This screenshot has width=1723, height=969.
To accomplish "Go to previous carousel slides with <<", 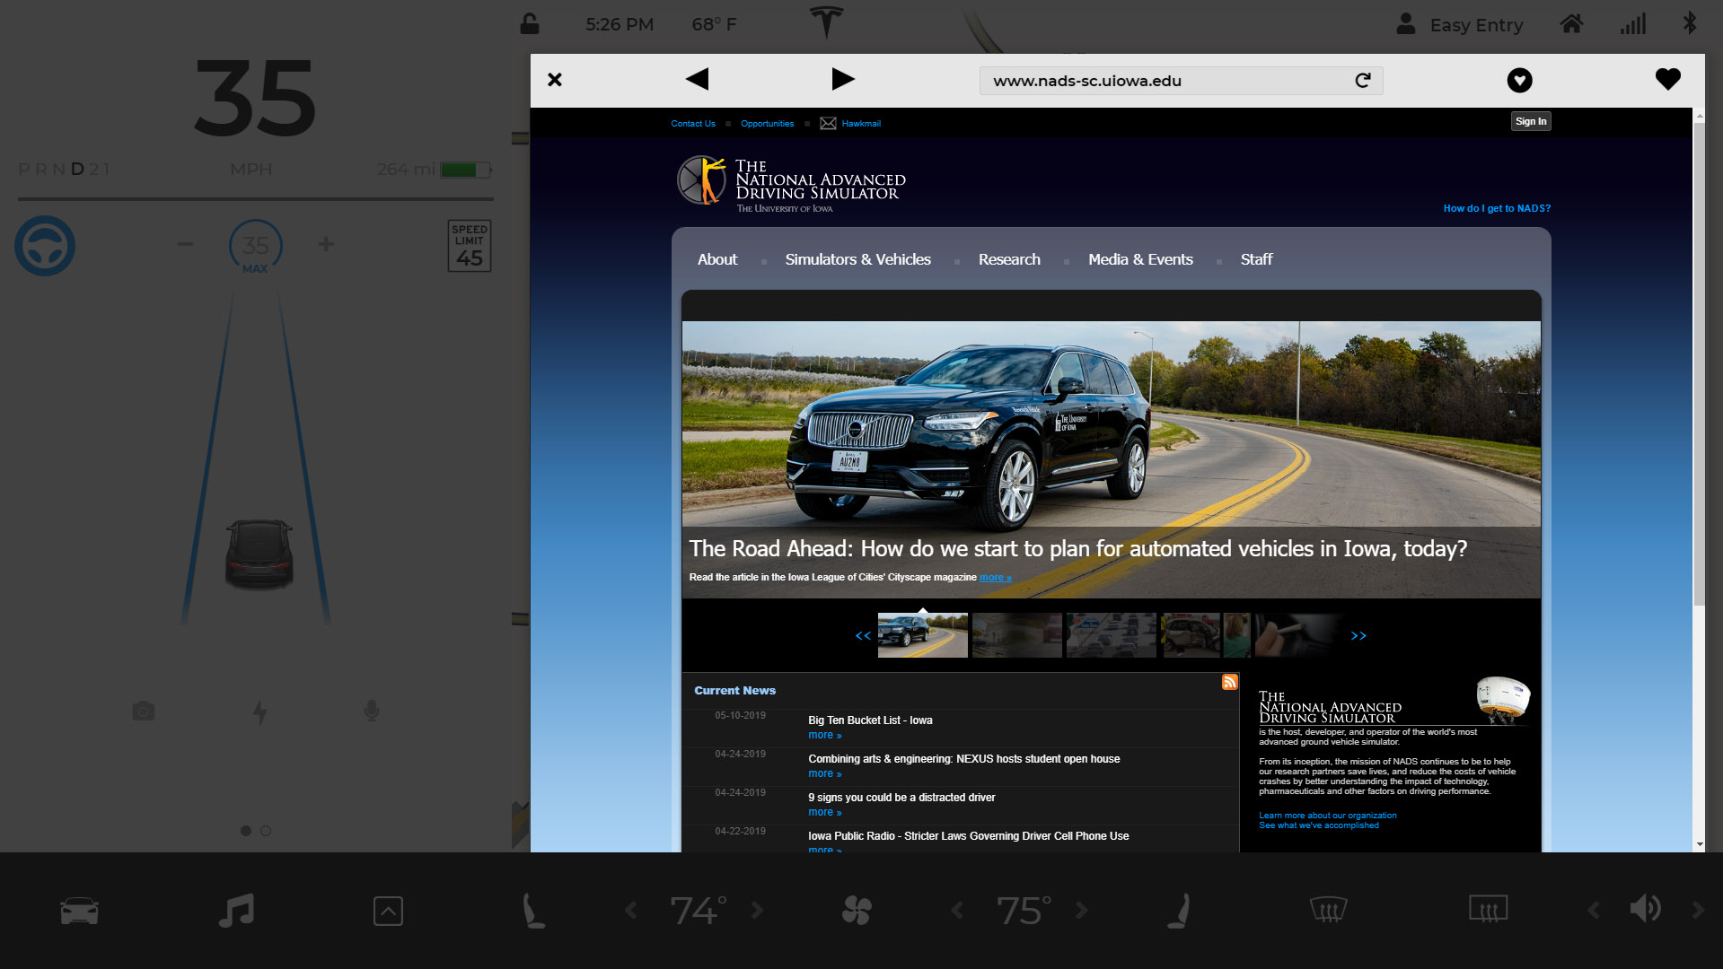I will pyautogui.click(x=863, y=635).
